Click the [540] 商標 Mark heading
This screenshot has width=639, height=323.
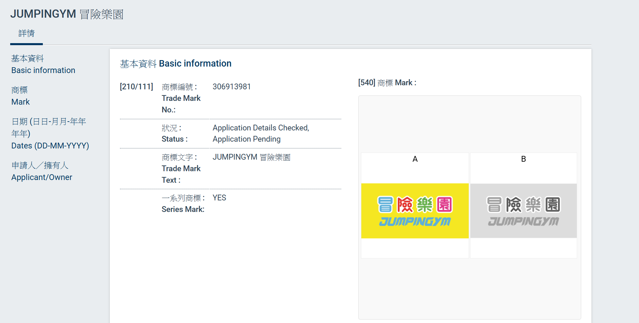click(x=387, y=83)
